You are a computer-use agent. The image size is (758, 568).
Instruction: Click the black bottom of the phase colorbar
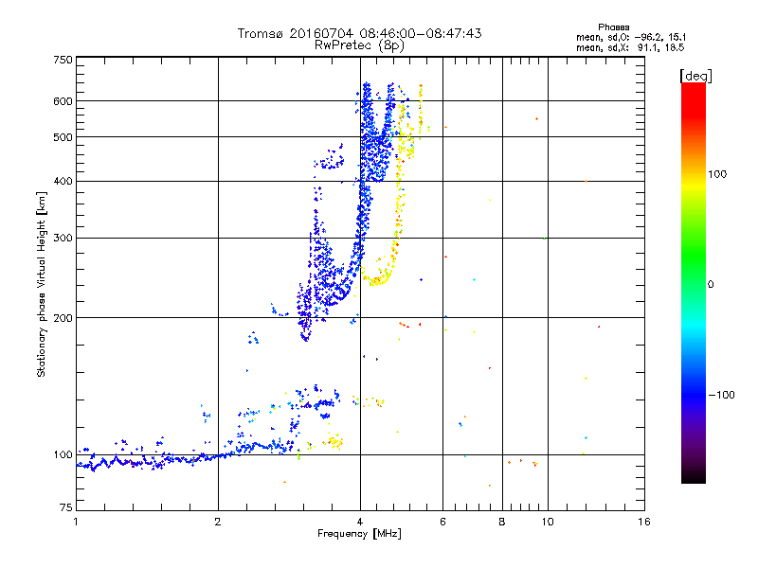(x=694, y=476)
